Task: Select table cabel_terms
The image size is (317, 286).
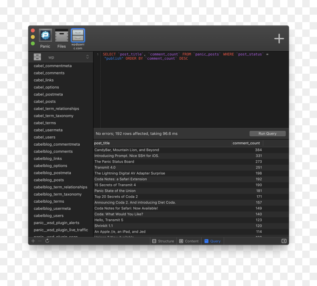Action: 61,123
